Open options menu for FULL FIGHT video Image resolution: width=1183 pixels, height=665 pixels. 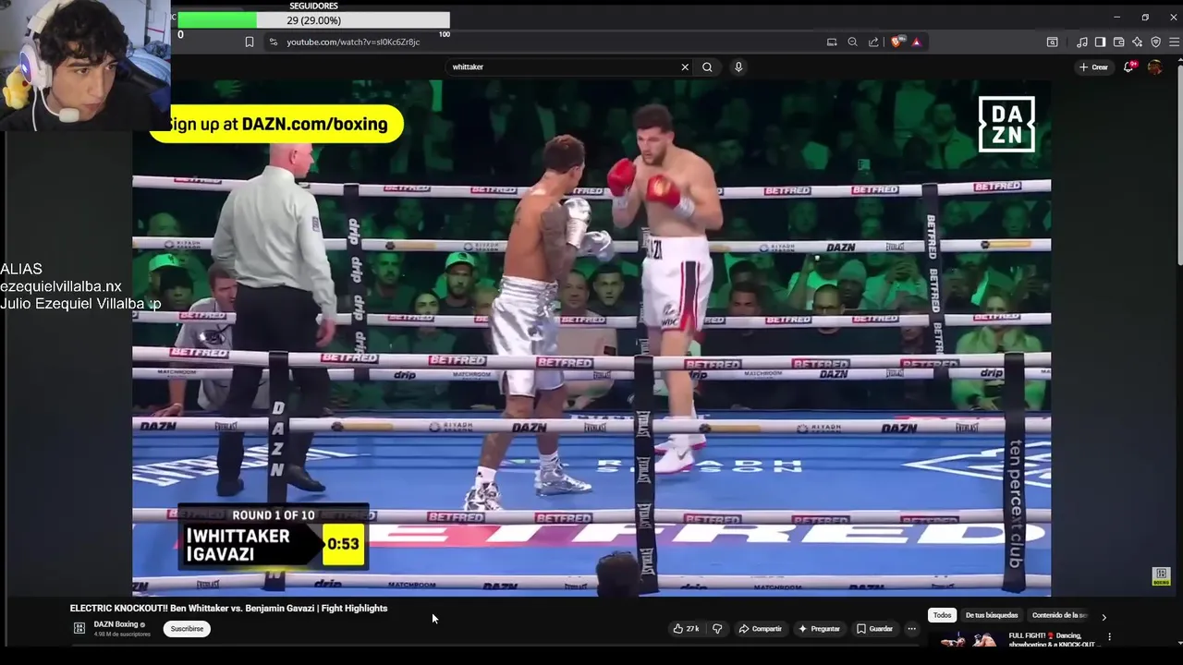click(x=1109, y=636)
